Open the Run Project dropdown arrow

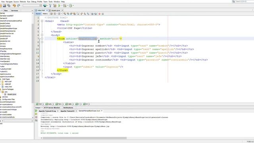pos(62,6)
